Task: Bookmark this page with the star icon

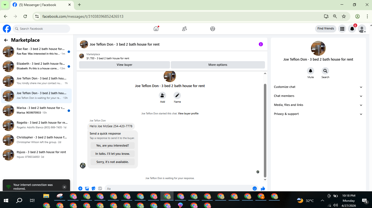Action: point(344,16)
